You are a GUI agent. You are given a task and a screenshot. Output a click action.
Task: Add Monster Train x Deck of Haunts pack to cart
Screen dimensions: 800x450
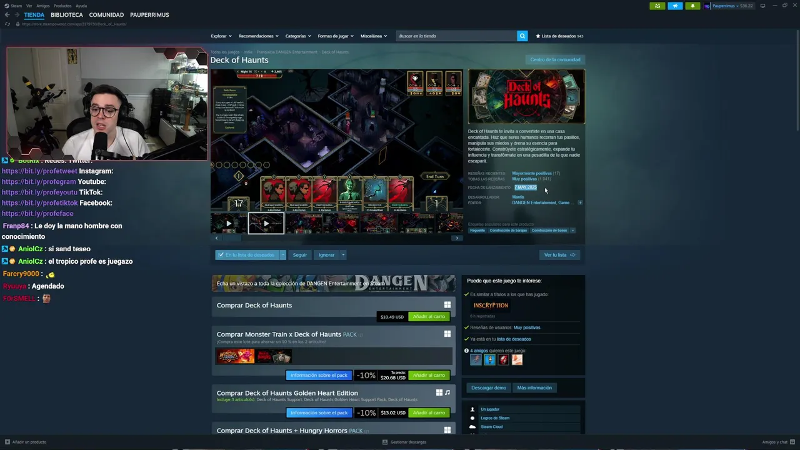(429, 376)
